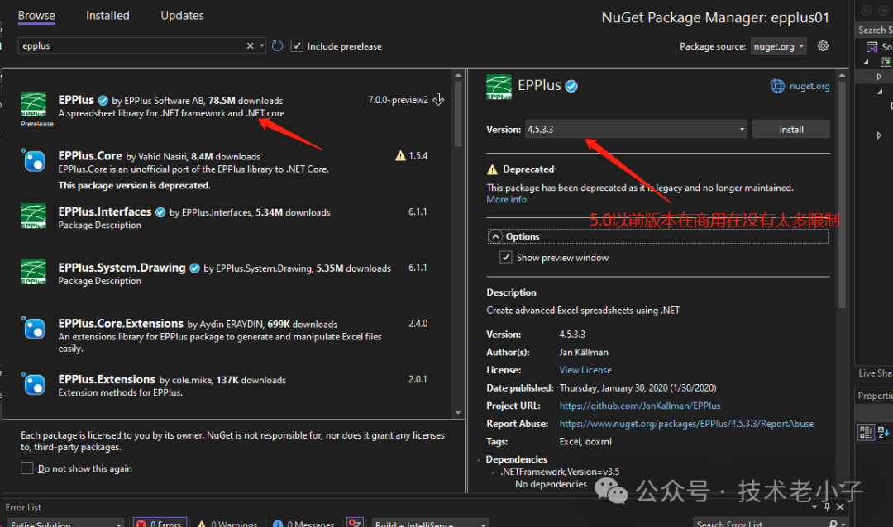Screen dimensions: 893x527
Task: Select the EPPlus.Core.Extensions package title
Action: click(121, 323)
